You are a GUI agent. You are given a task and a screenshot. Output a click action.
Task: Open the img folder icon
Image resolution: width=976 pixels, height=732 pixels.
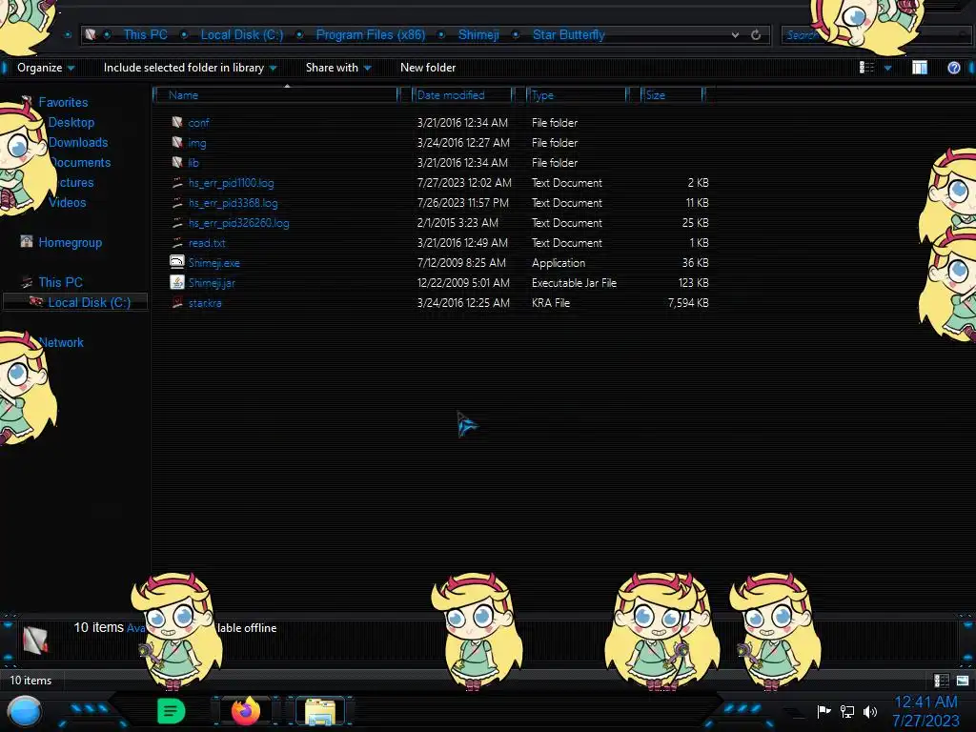click(177, 143)
